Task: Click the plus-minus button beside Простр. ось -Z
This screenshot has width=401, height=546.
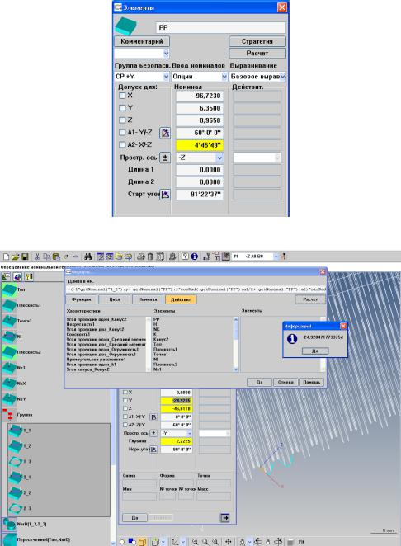Action: 165,158
